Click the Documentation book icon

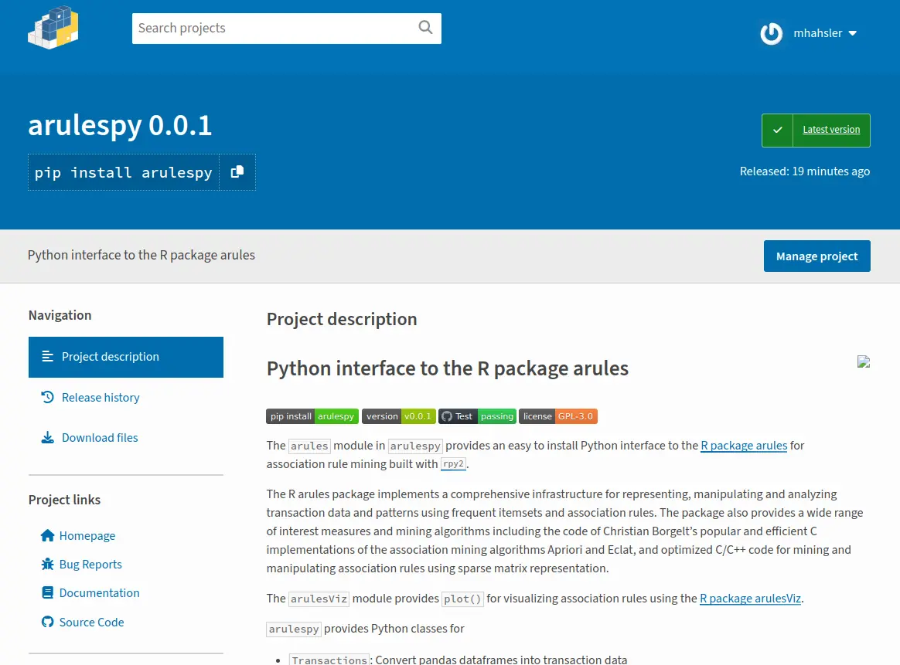pos(48,592)
